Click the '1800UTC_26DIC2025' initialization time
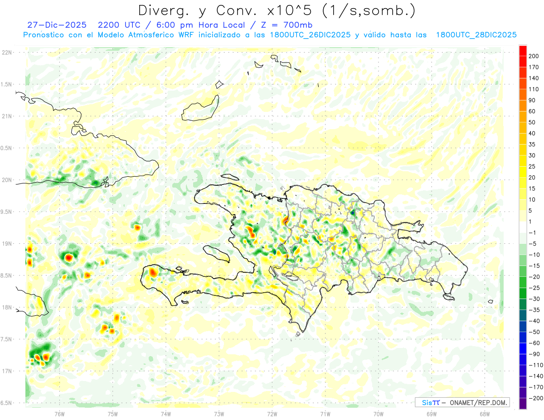This screenshot has width=544, height=420. click(310, 35)
